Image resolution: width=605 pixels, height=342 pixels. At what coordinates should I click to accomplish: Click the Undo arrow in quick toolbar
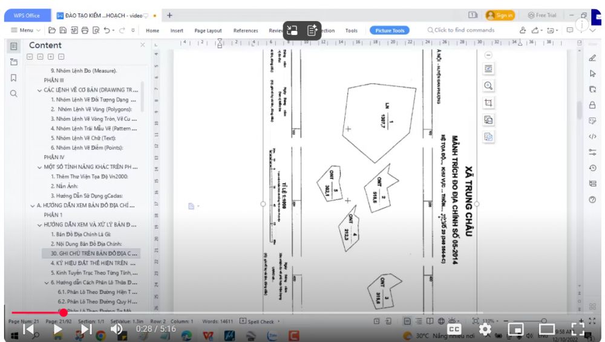tap(107, 30)
